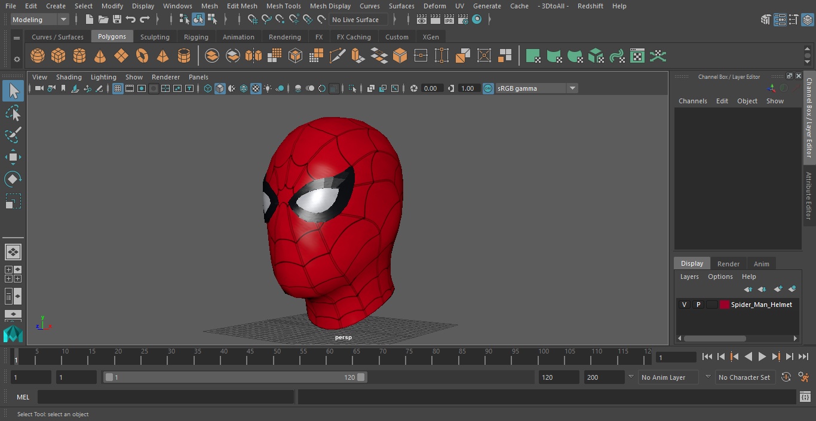Toggle P playback box of Spider_Man_Helmet layer
The image size is (816, 421).
coord(698,305)
